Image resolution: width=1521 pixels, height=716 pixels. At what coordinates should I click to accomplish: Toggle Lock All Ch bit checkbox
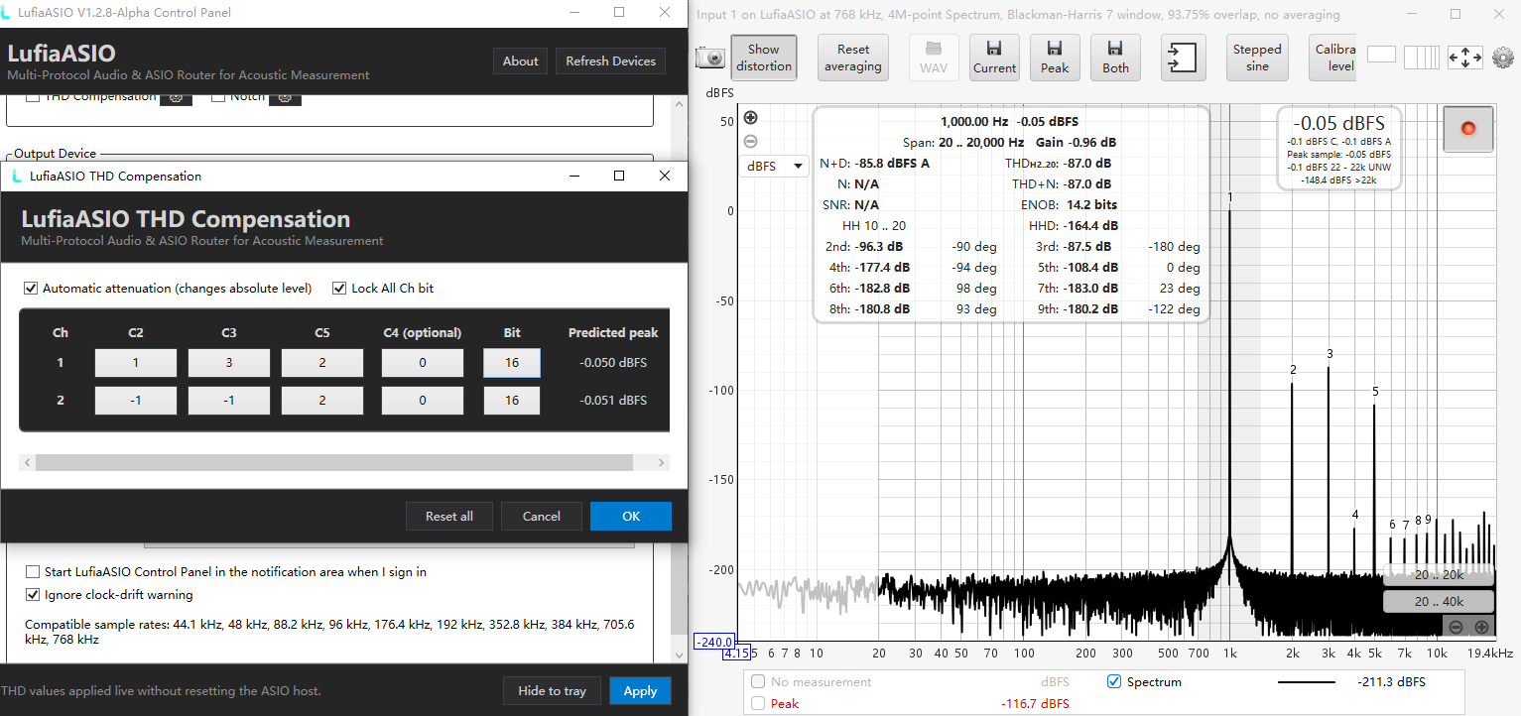340,289
